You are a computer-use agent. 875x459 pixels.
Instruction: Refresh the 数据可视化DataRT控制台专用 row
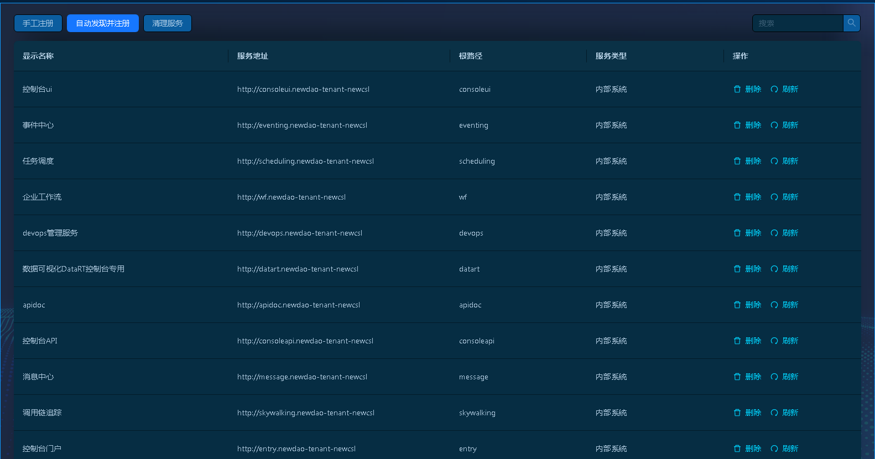click(x=784, y=269)
